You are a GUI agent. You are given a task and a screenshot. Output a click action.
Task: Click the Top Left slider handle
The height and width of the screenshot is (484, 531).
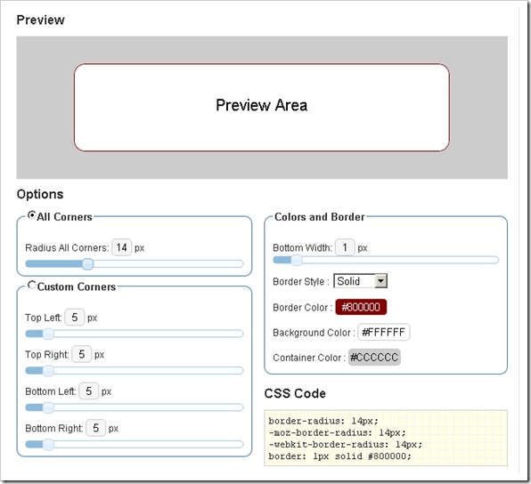(x=48, y=334)
